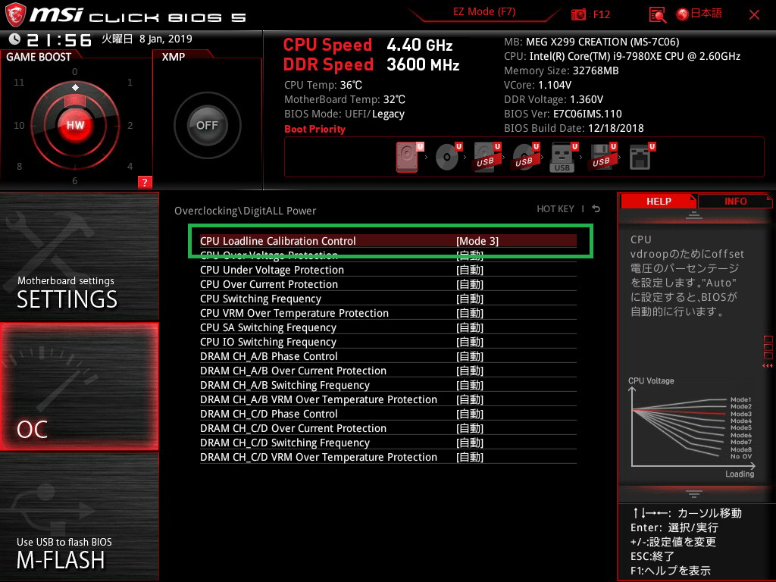Click the DDR Speed 3600 MHz readout
This screenshot has width=776, height=582.
[x=371, y=64]
